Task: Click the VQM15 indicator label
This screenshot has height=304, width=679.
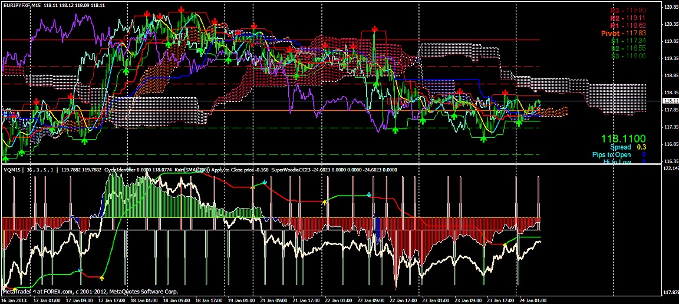Action: 12,170
